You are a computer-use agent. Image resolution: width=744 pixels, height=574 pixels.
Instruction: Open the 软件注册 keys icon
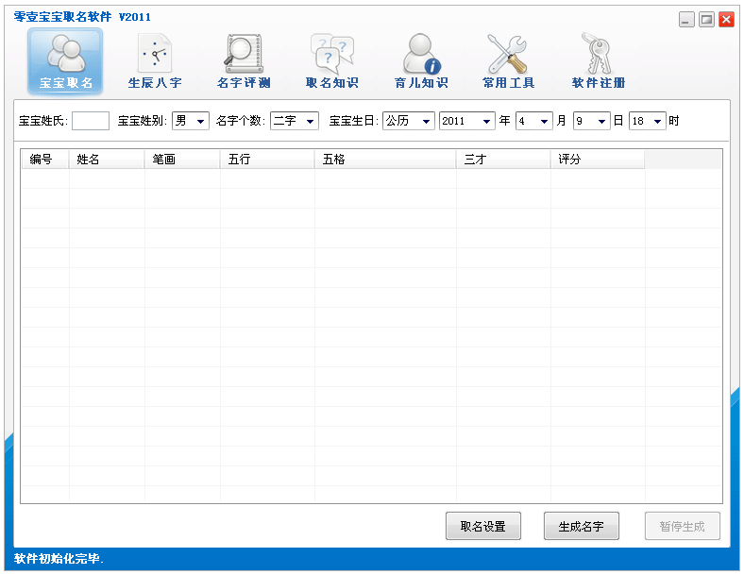(598, 61)
